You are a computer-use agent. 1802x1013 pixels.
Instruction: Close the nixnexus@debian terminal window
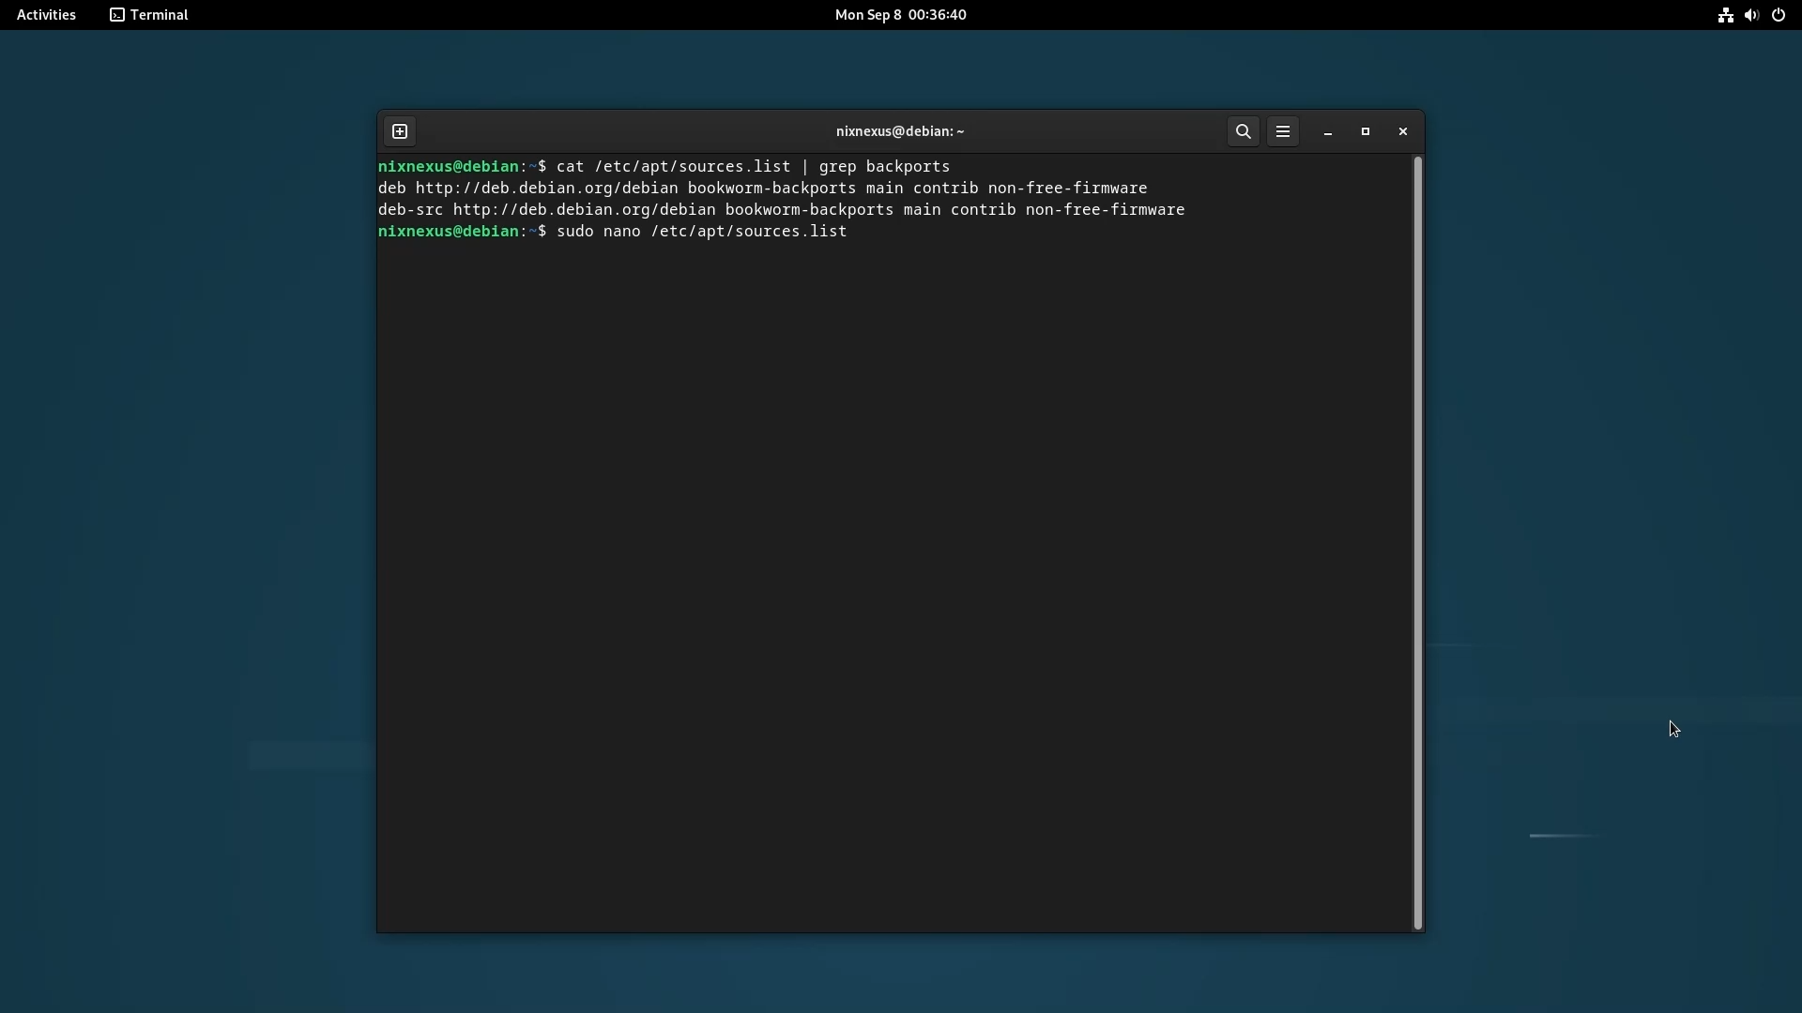click(x=1403, y=131)
